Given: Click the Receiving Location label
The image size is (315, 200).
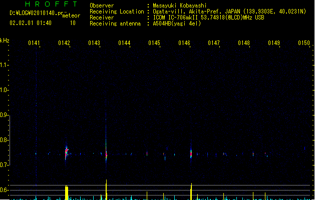Looking at the screenshot, I should [x=117, y=11].
